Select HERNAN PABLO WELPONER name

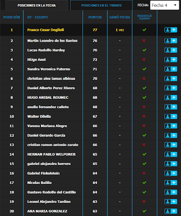click(x=52, y=155)
